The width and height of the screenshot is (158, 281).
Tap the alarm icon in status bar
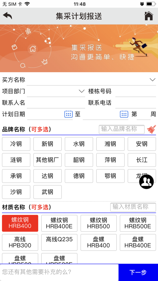coord(142,4)
